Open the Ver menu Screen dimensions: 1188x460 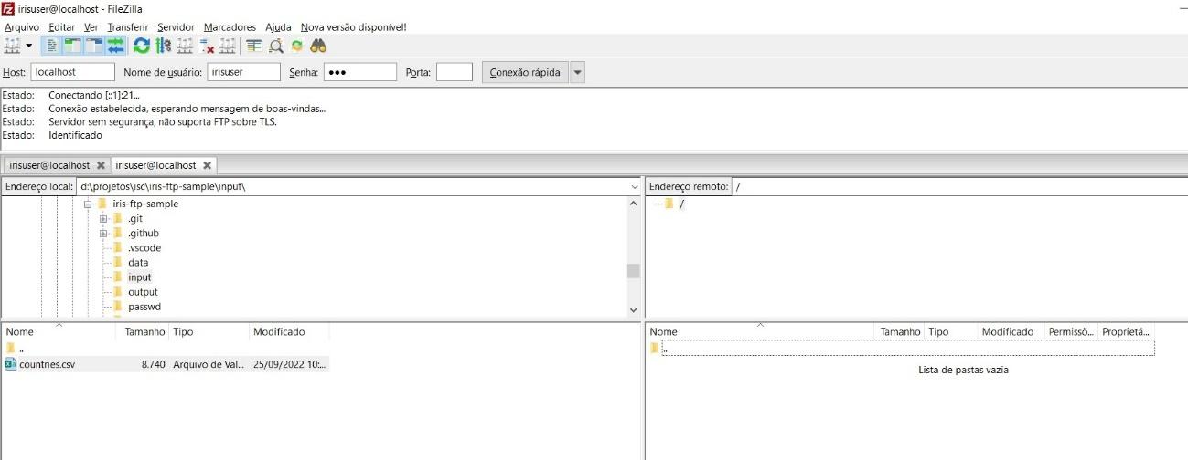(x=91, y=27)
